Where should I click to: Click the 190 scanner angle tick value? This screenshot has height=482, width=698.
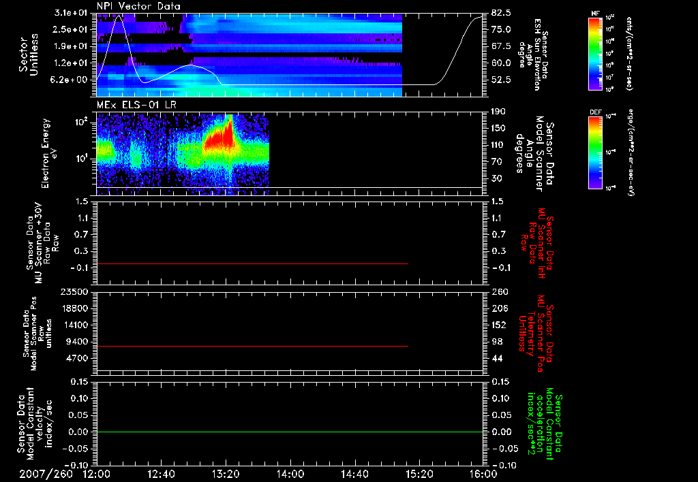(499, 112)
